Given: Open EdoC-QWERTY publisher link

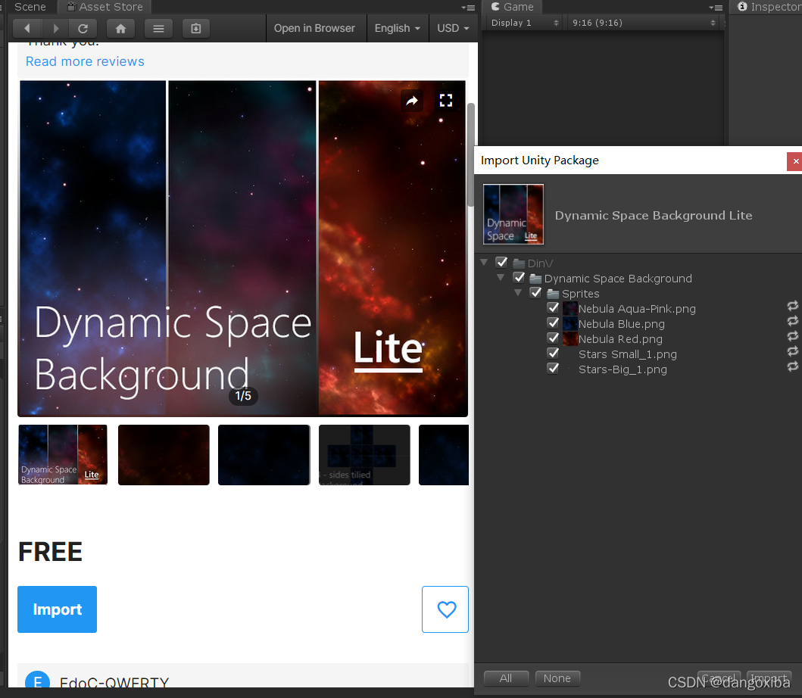Looking at the screenshot, I should click(114, 681).
